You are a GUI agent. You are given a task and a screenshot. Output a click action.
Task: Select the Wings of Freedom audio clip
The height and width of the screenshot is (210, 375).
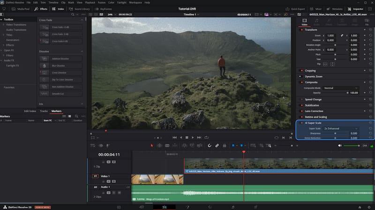pos(252,193)
